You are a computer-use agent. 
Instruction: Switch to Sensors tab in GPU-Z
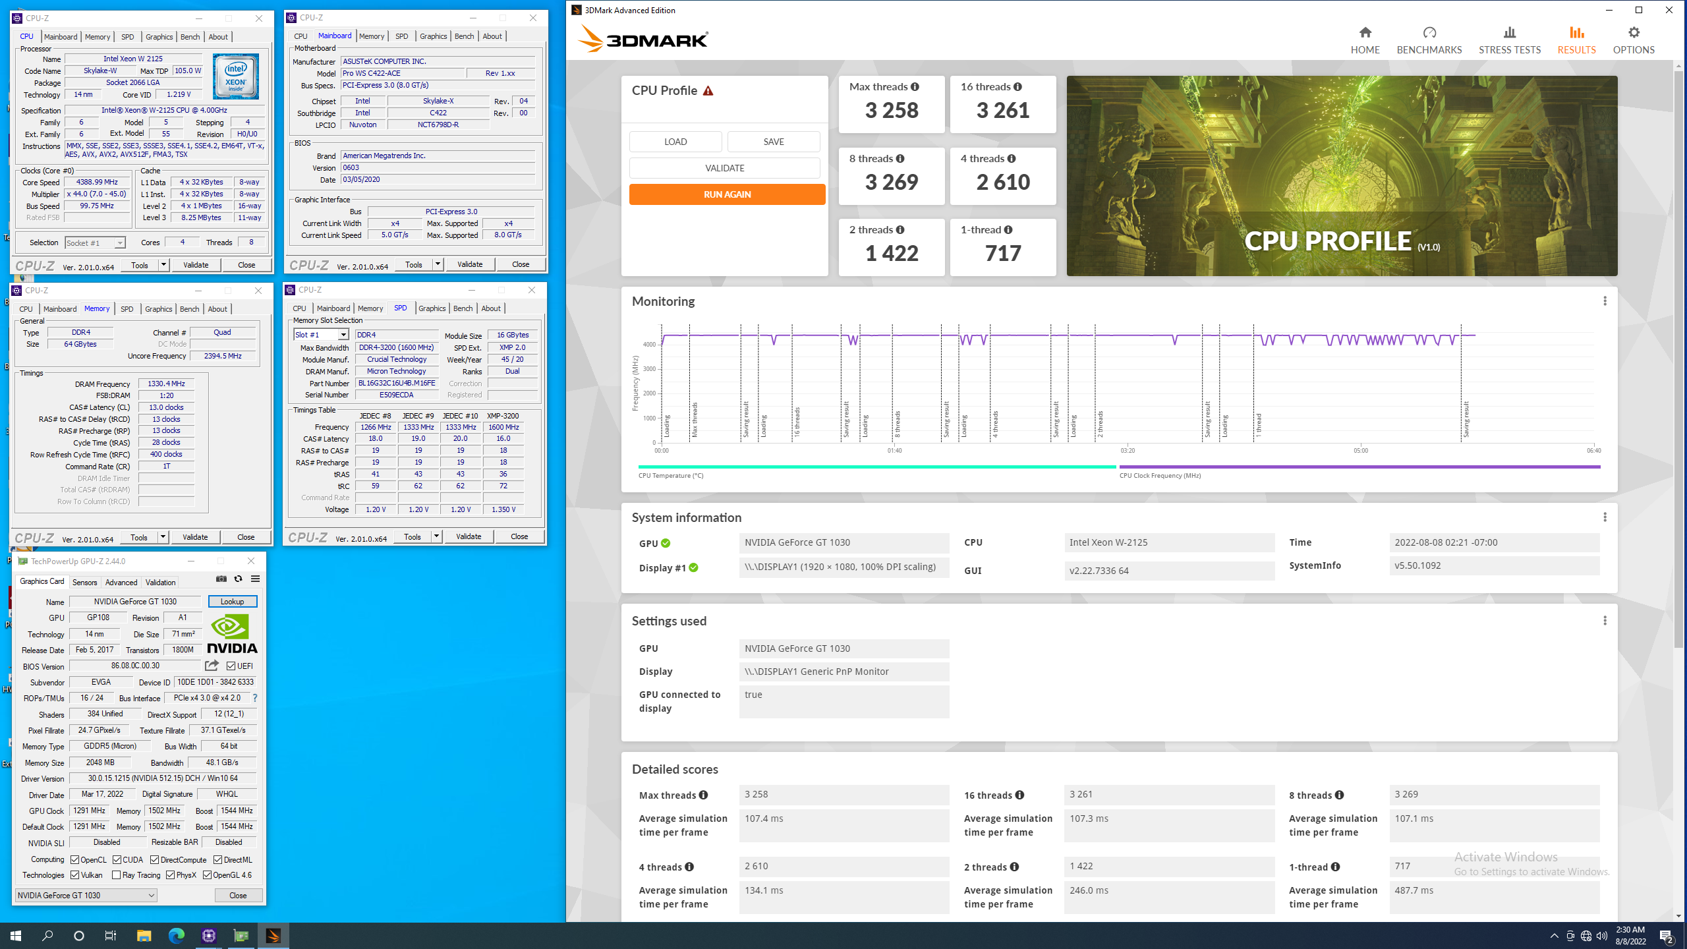(84, 583)
